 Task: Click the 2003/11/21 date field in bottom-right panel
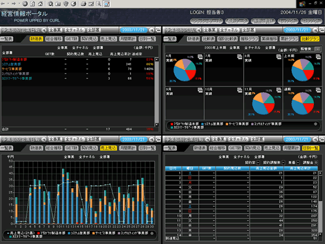(x=296, y=140)
